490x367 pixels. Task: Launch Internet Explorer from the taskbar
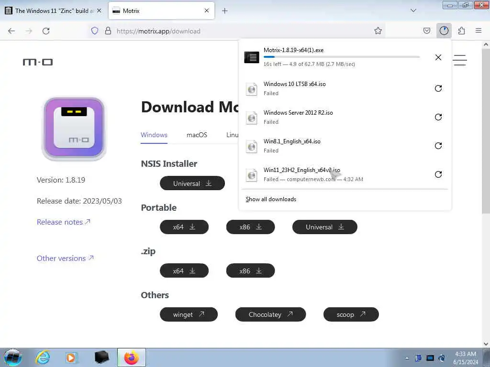(x=43, y=357)
